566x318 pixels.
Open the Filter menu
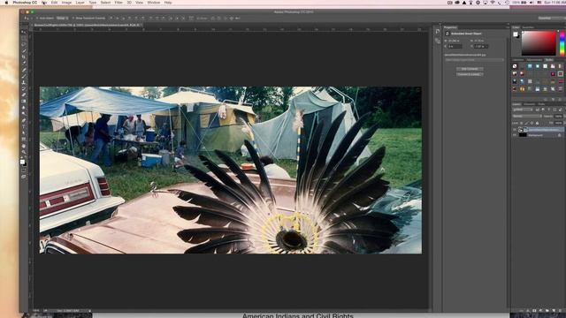click(x=119, y=3)
